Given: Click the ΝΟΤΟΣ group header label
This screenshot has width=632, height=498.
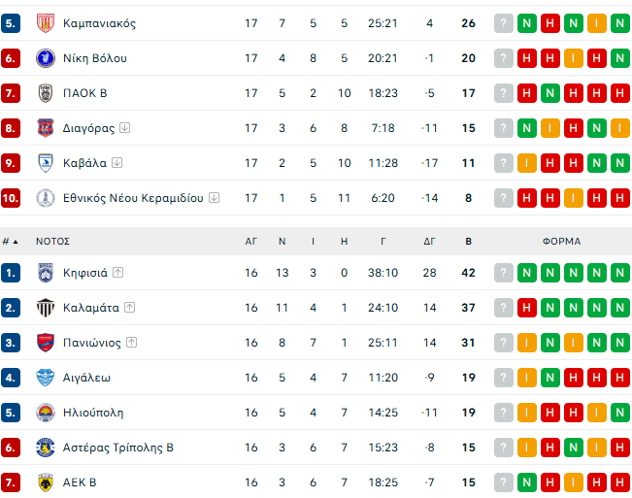Looking at the screenshot, I should pyautogui.click(x=52, y=242).
